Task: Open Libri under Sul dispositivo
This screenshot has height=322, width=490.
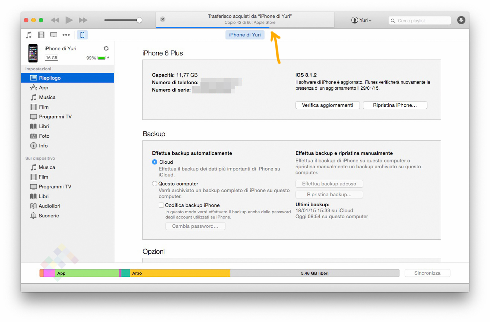Action: click(67, 197)
